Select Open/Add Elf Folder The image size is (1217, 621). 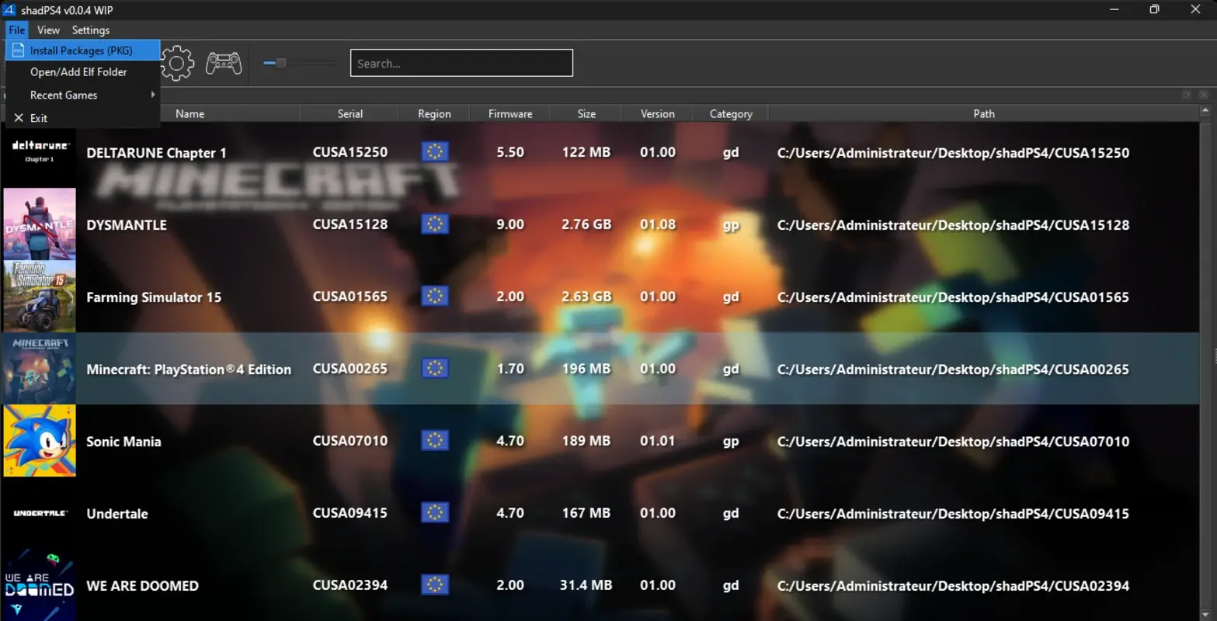point(78,71)
